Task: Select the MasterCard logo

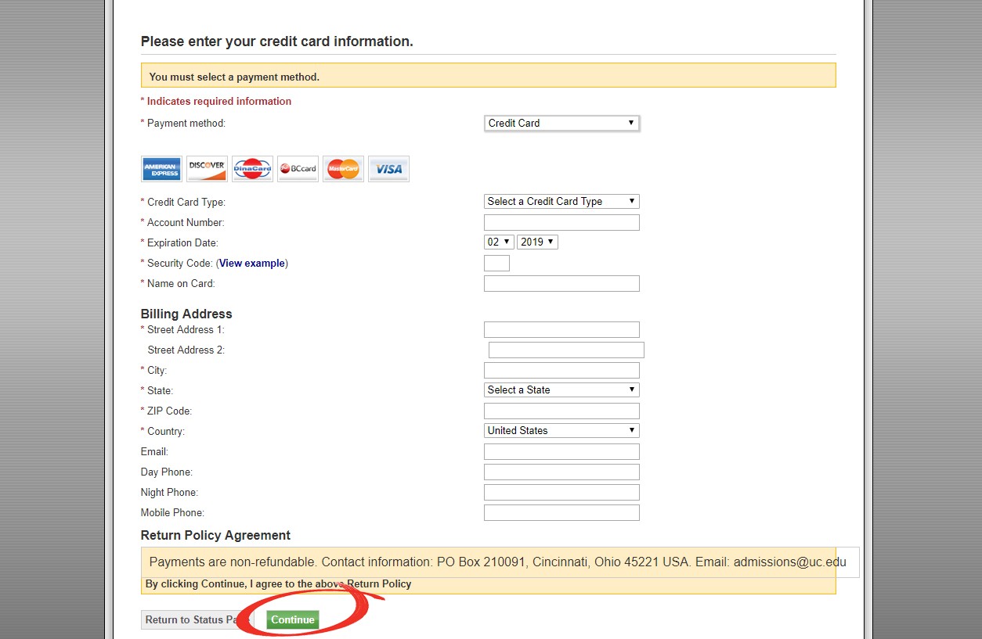Action: (342, 169)
